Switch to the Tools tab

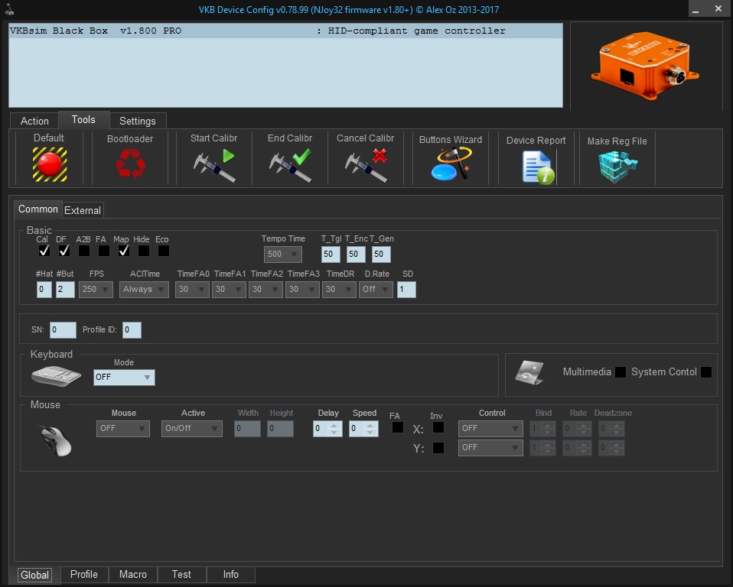click(83, 120)
